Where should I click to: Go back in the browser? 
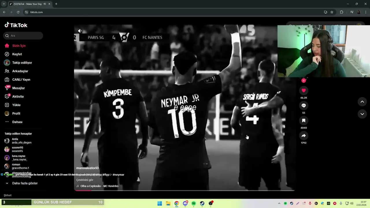(4, 12)
